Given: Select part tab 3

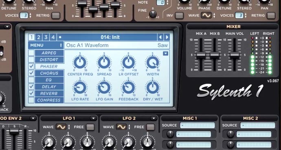Looking at the screenshot, I should click(46, 37).
